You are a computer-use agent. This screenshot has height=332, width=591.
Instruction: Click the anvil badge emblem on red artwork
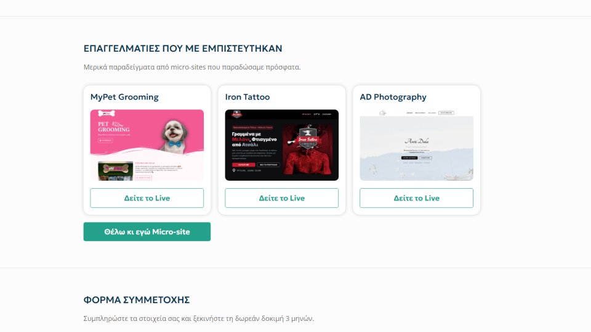pos(308,138)
